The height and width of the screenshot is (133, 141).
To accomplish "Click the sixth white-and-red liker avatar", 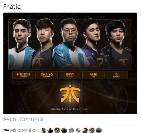I will click(78, 130).
